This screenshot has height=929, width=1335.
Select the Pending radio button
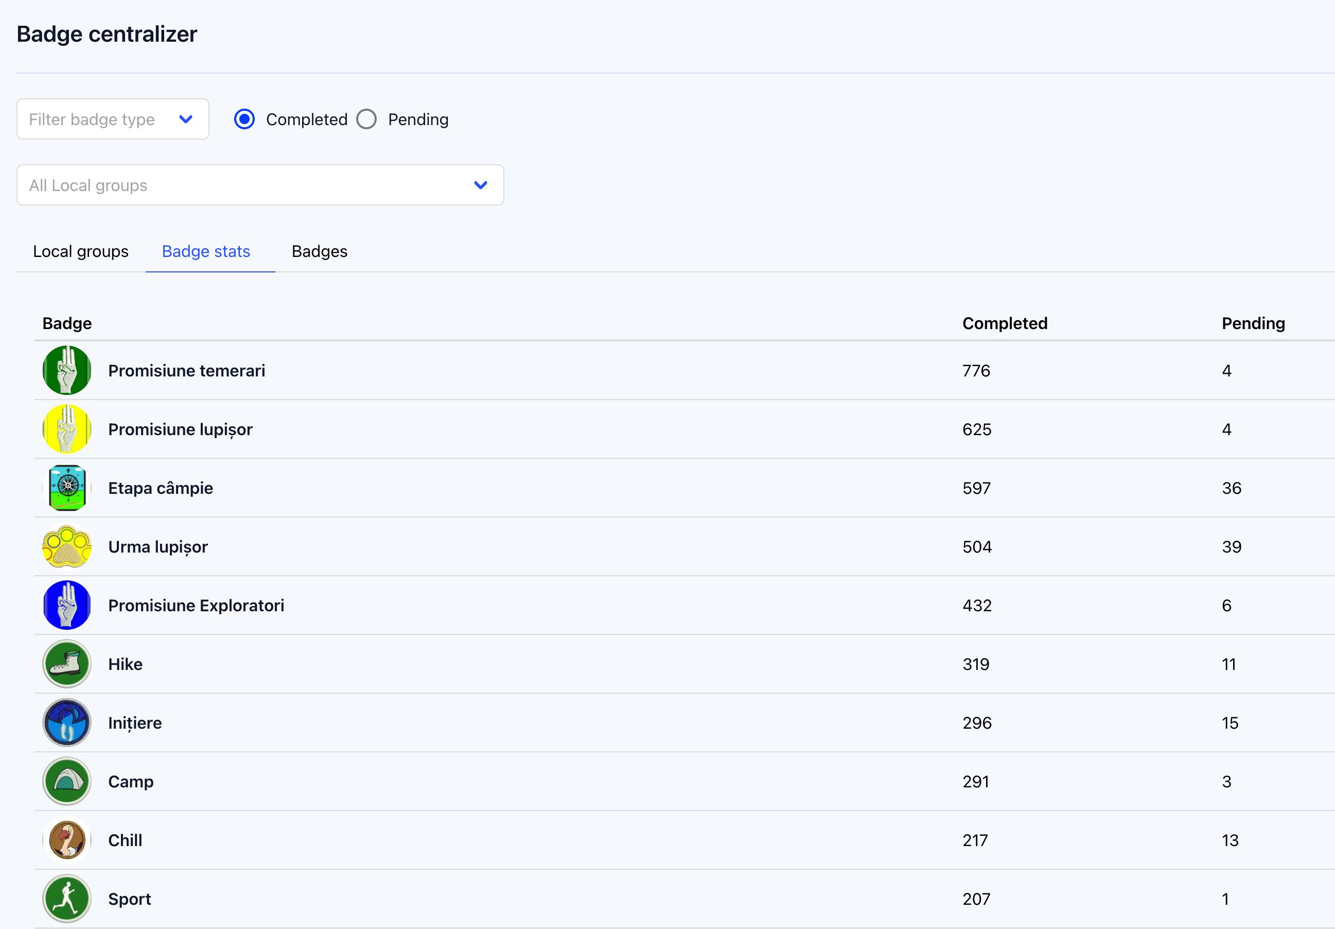pyautogui.click(x=366, y=119)
